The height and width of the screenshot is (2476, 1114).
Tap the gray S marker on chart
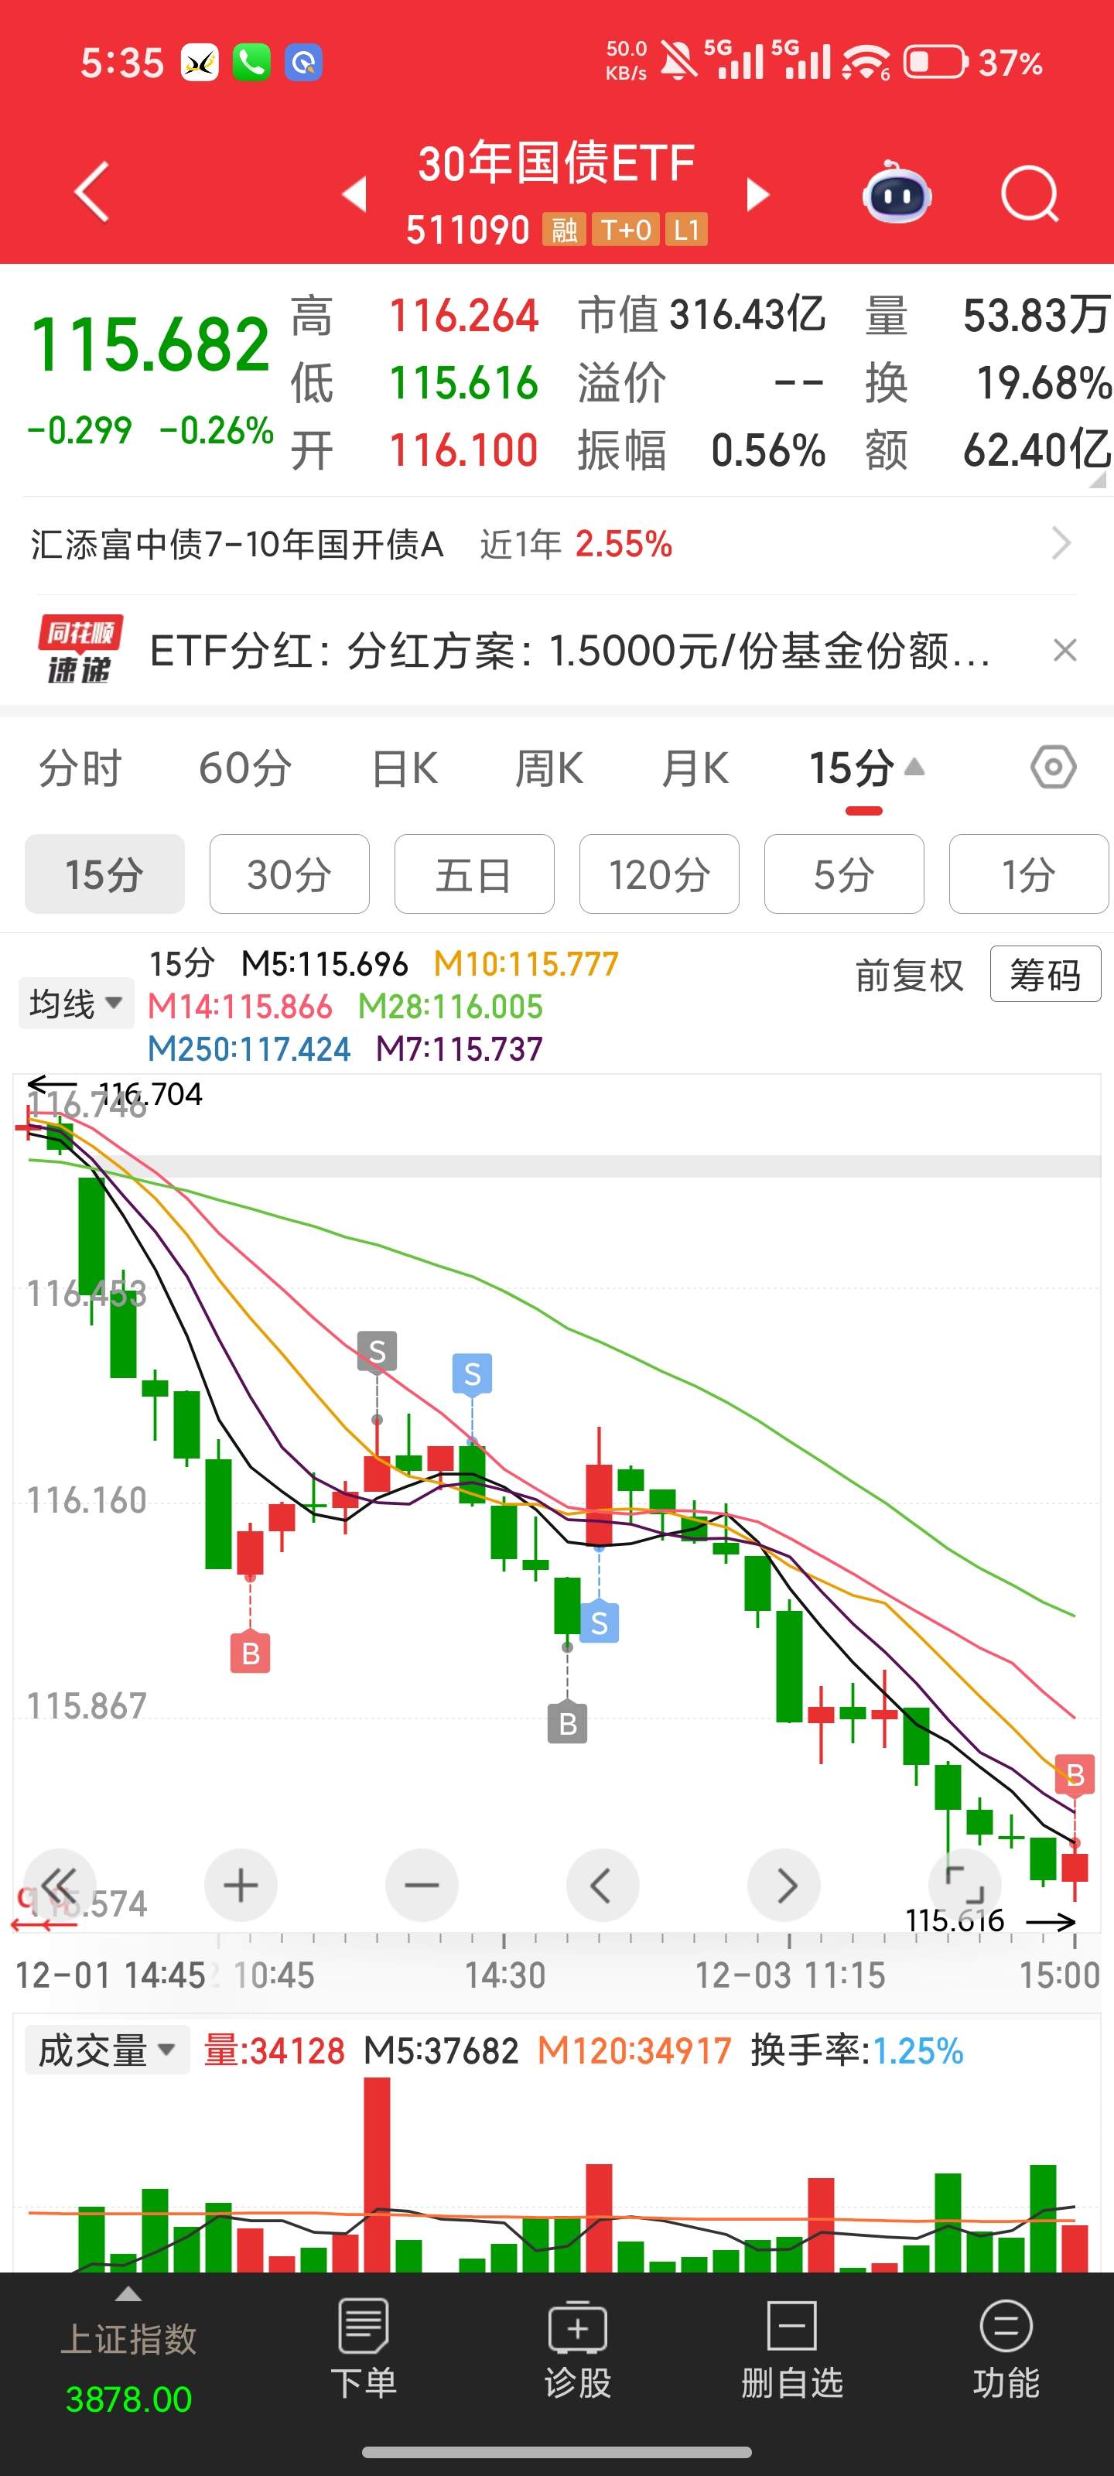click(x=377, y=1352)
